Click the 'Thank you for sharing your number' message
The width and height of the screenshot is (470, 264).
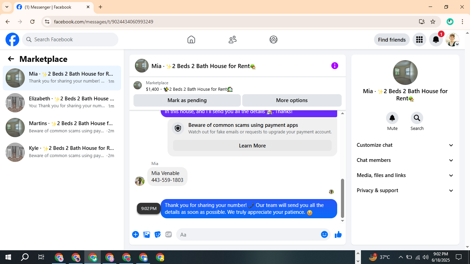[x=249, y=209]
